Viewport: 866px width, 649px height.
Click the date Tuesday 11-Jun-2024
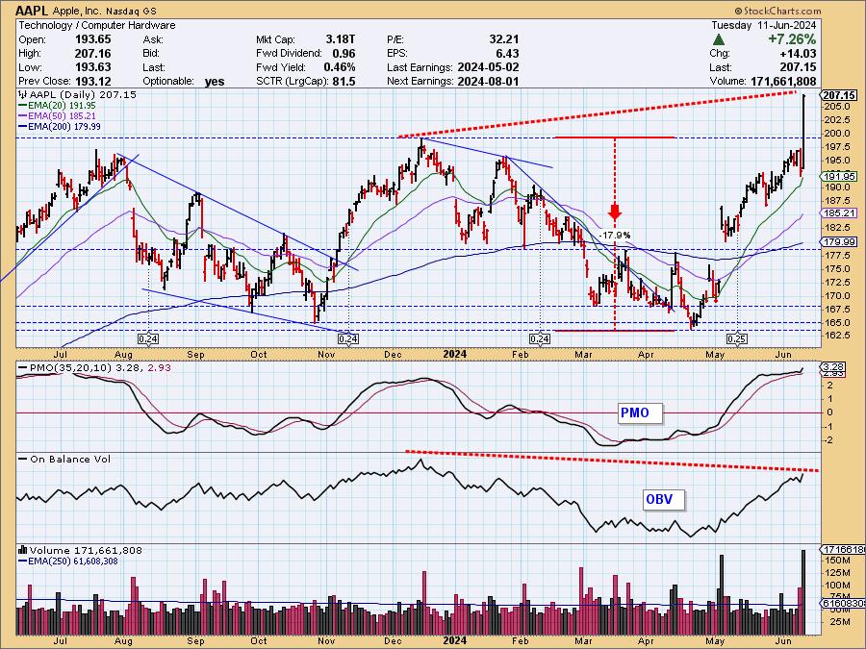click(x=763, y=25)
